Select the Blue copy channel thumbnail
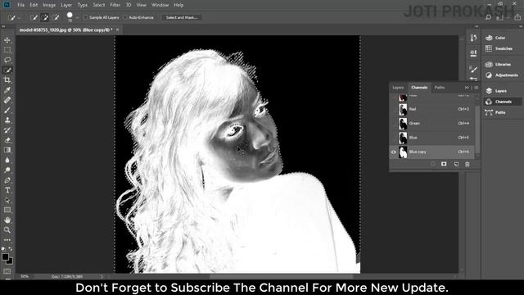524x295 pixels. [403, 152]
